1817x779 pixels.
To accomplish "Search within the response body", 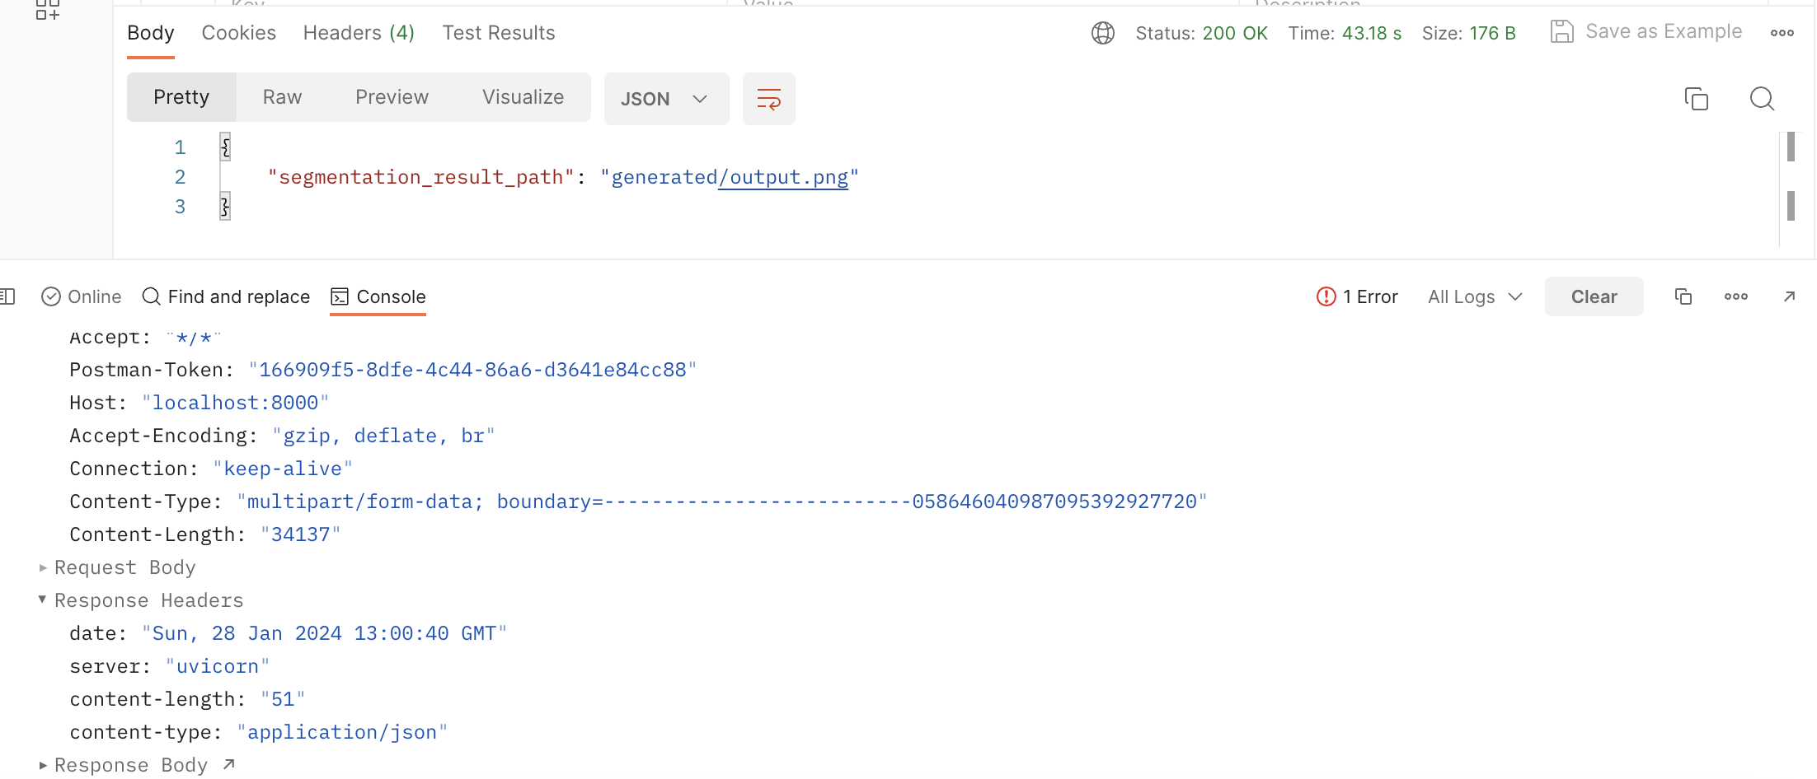I will [x=1762, y=99].
